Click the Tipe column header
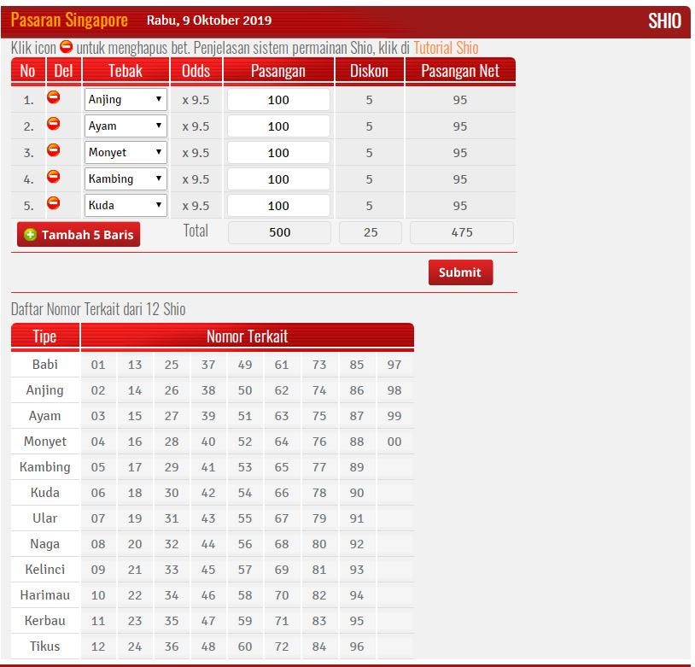 pos(44,336)
